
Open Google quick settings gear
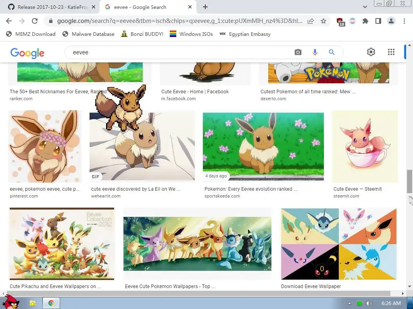click(371, 52)
